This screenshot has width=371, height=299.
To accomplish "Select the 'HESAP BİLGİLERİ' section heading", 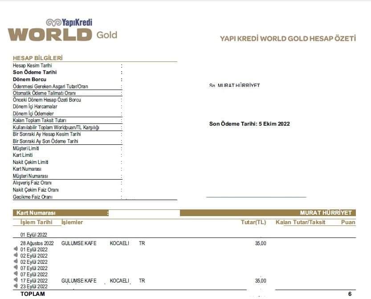I will coord(37,58).
